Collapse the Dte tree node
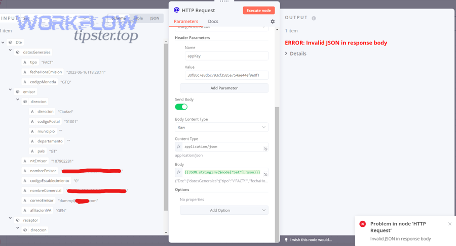This screenshot has width=456, height=246. click(3, 42)
